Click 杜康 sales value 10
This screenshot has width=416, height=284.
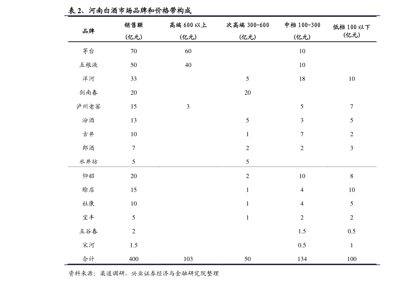134,203
